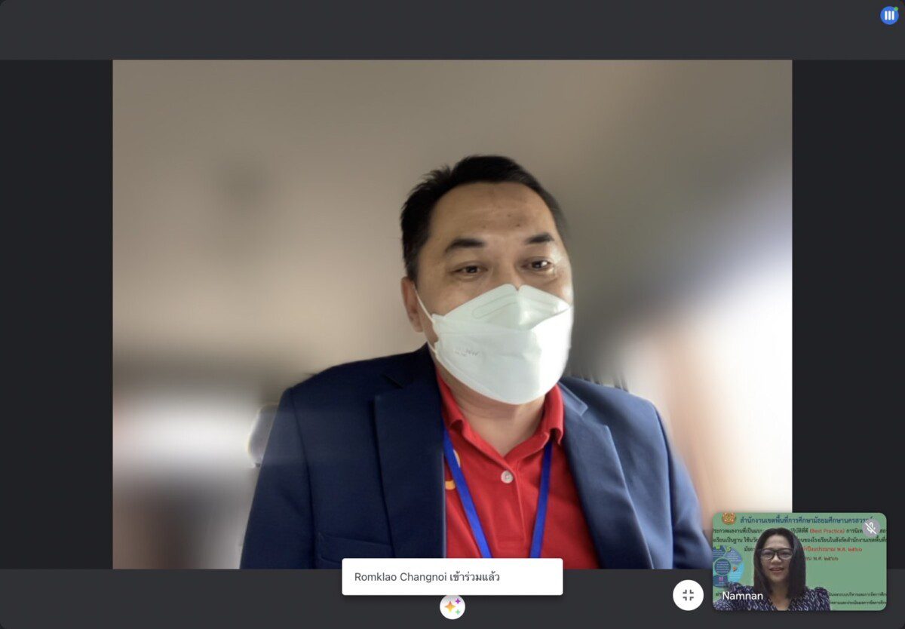Click the 'Namnan' name label
Image resolution: width=905 pixels, height=629 pixels.
742,596
